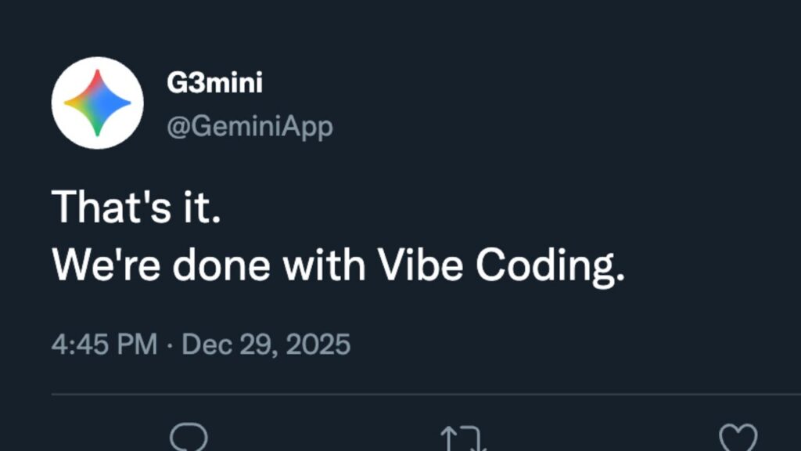Click the year 2025 in the date
This screenshot has height=451, width=801.
321,345
